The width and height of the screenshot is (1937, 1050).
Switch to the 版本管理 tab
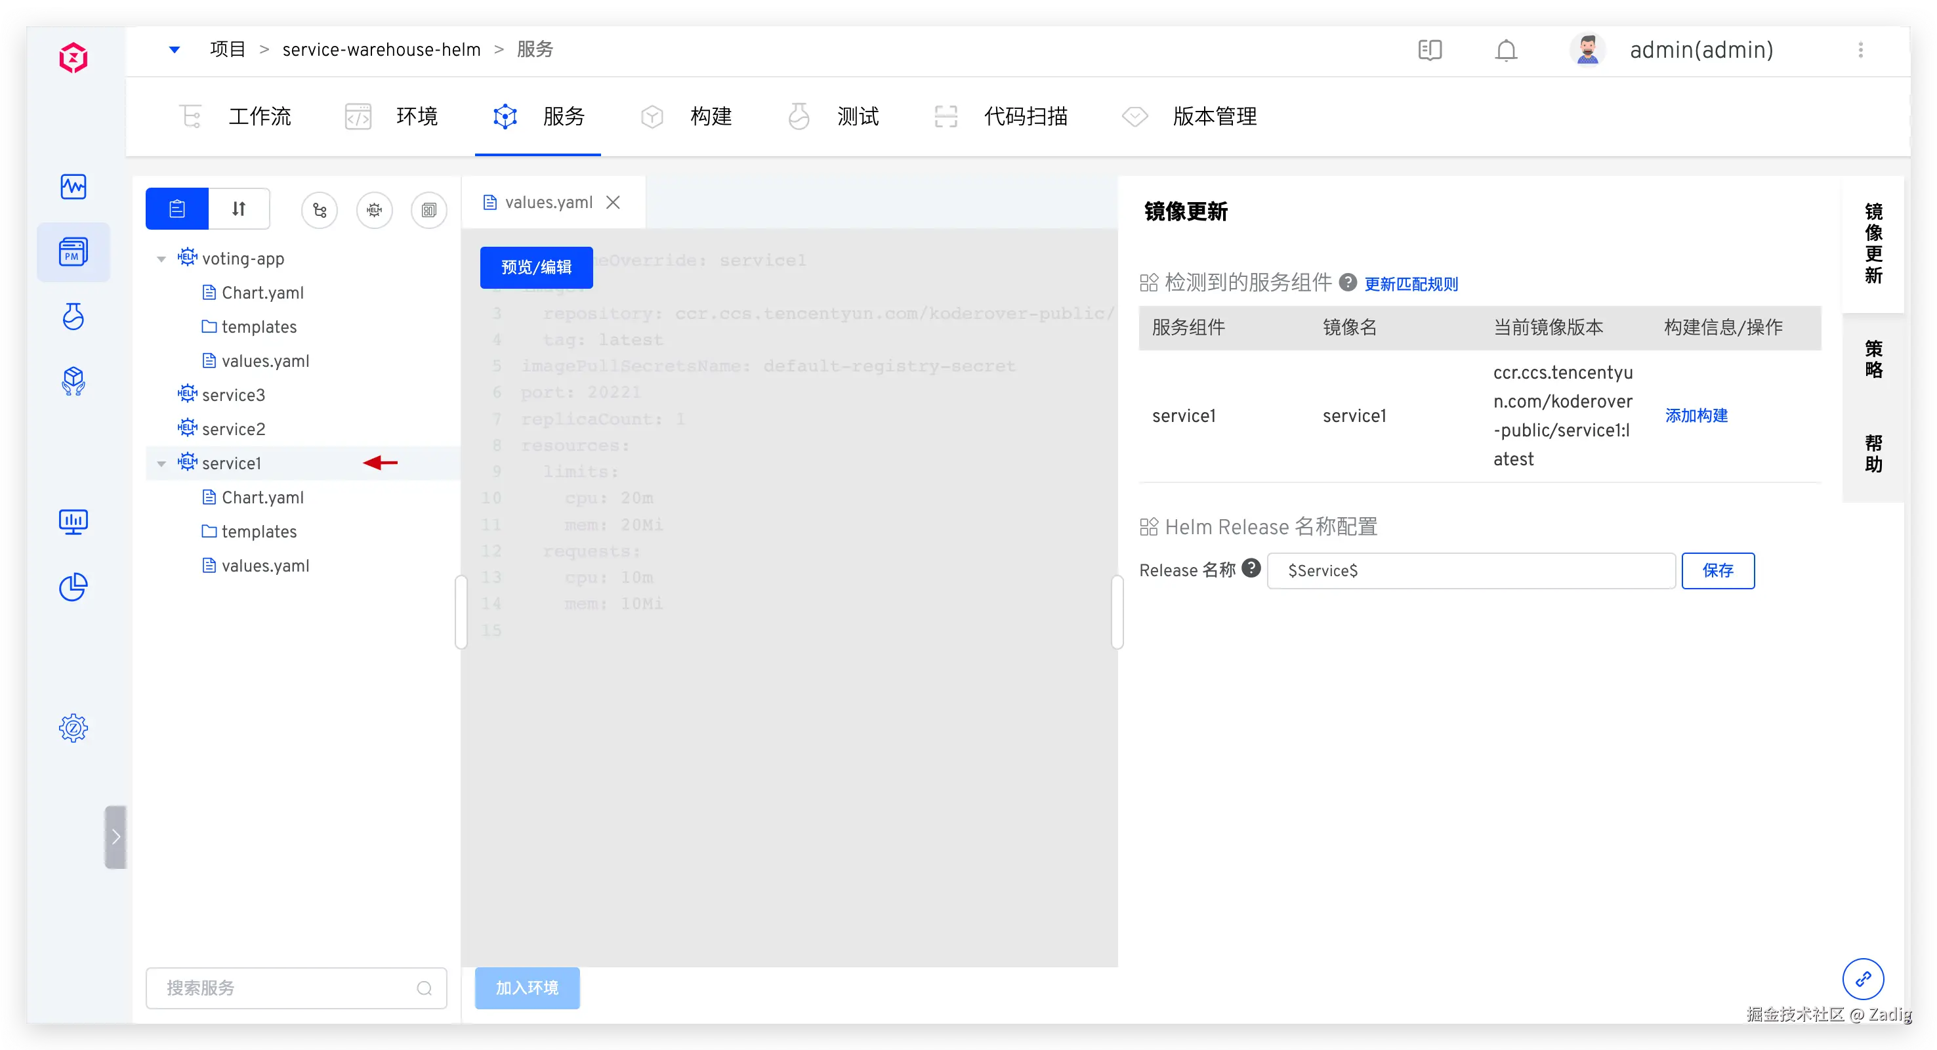[x=1190, y=117]
